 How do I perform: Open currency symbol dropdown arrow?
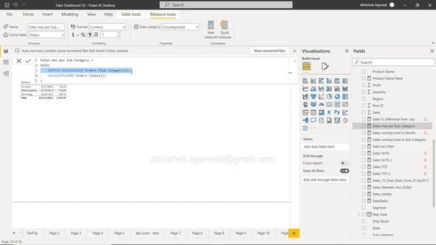78,35
